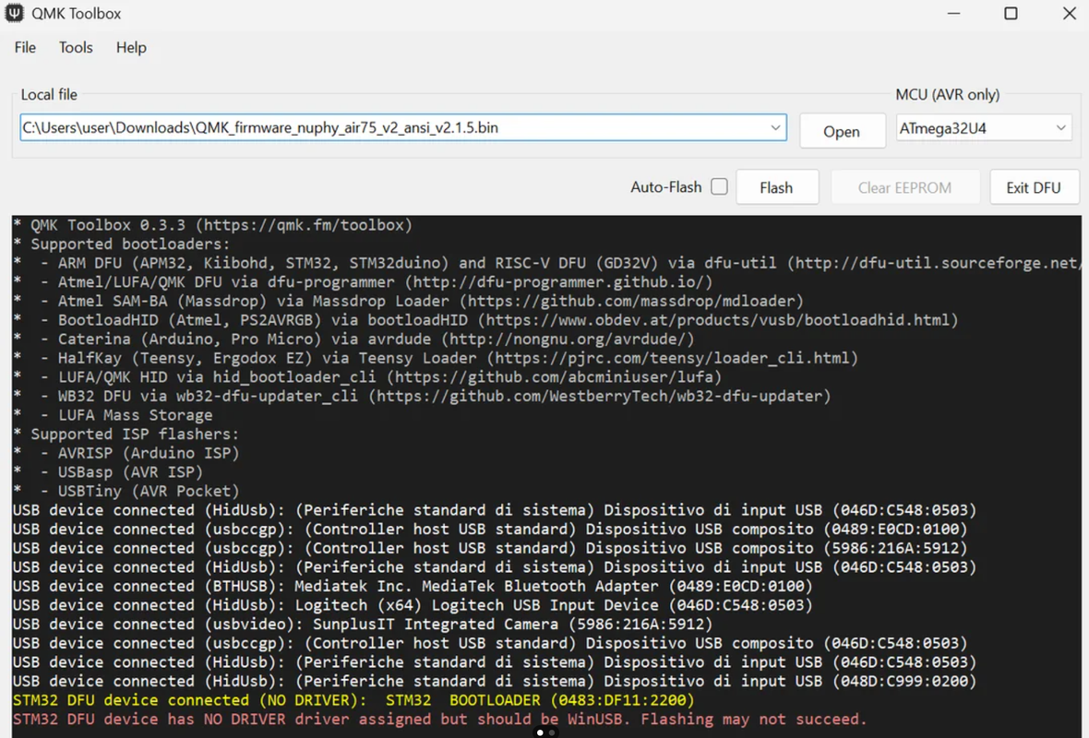Click the USBasp (AVR ISP) log line
This screenshot has width=1089, height=738.
pyautogui.click(x=108, y=472)
